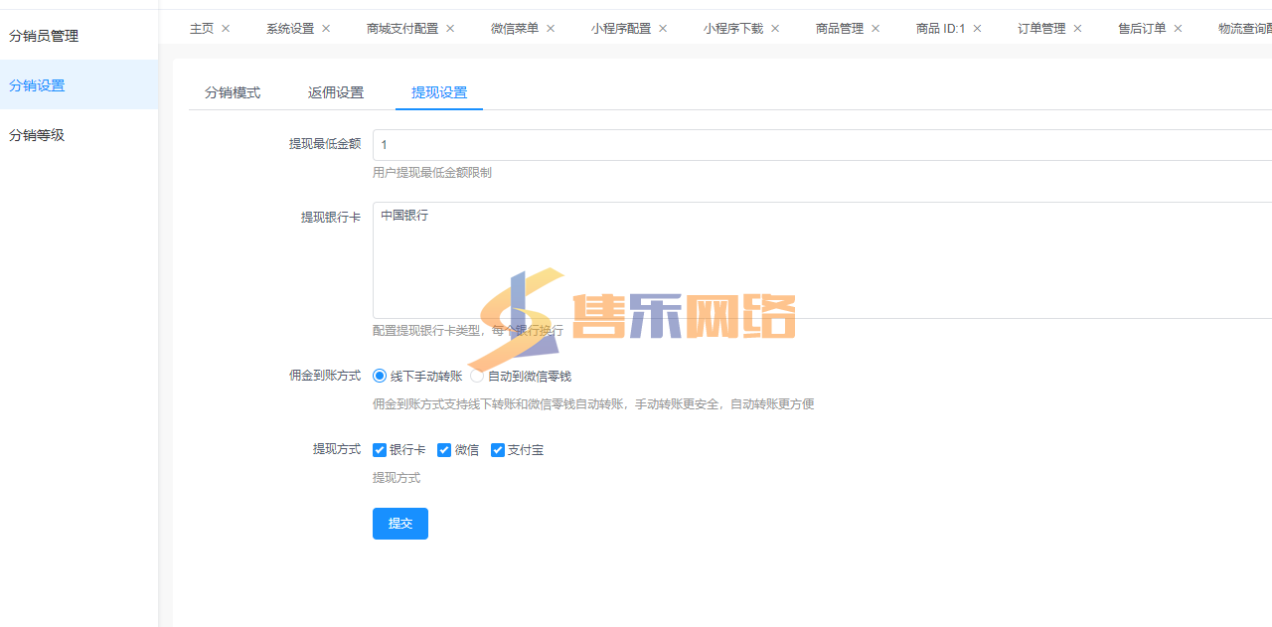Click the 配置提现银行卡类型 hint text
Viewport: 1272px width, 627px height.
[x=468, y=331]
